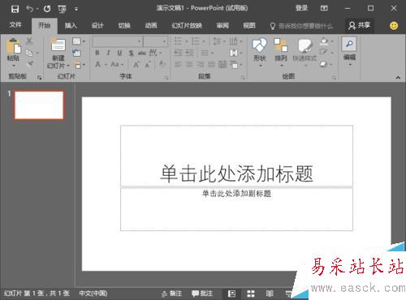Image resolution: width=406 pixels, height=300 pixels.
Task: Click the Cut scissors icon
Action: pos(29,41)
